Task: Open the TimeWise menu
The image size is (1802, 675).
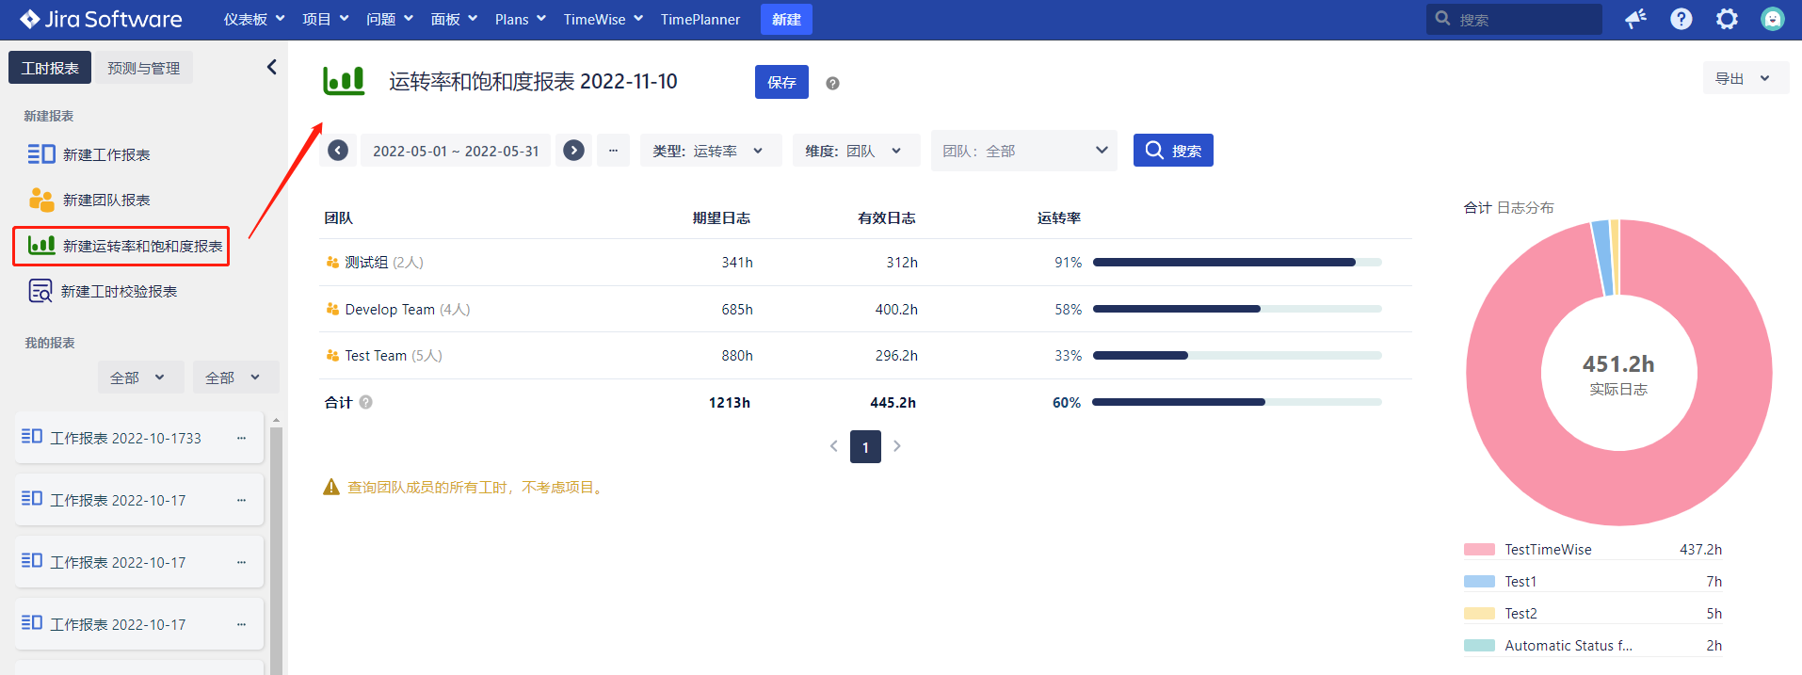Action: point(603,19)
